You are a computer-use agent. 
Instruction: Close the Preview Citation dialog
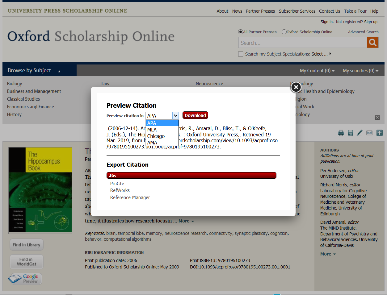click(x=296, y=87)
